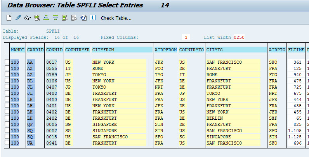This screenshot has height=157, width=309.
Task: Click the Deselect all rows icon
Action: (74, 18)
